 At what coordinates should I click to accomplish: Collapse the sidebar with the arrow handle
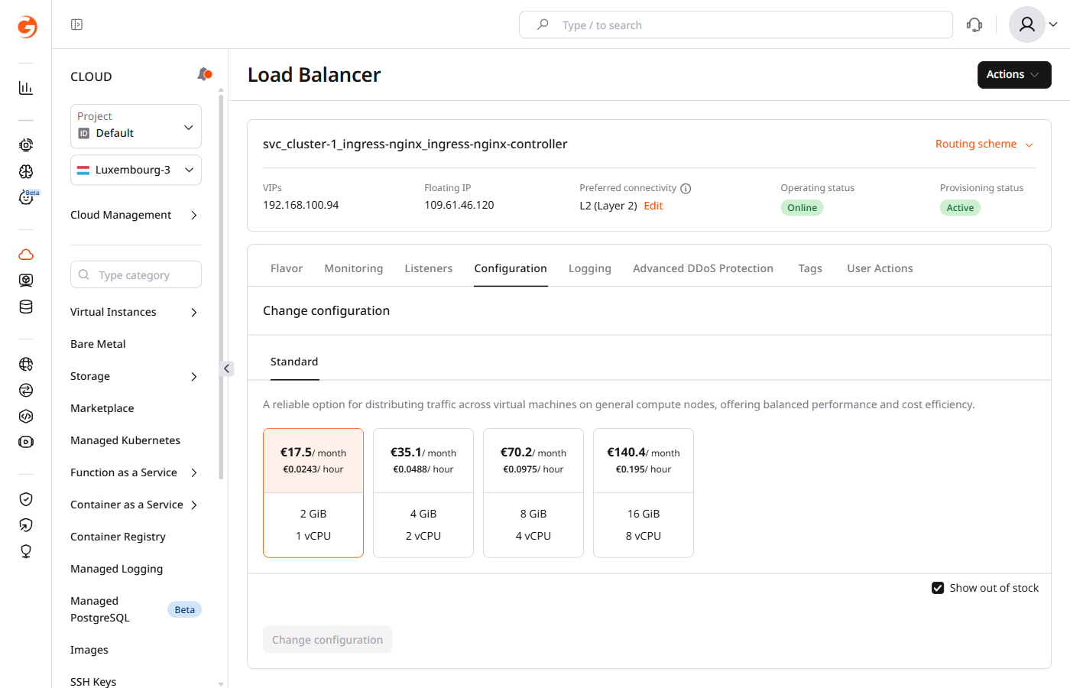(226, 368)
